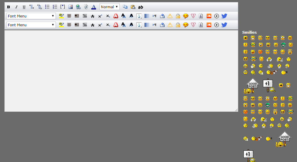Image resolution: width=297 pixels, height=162 pixels.
Task: Insert the '+1' sign smiley beside first GOOD POST sign
Action: point(269,86)
